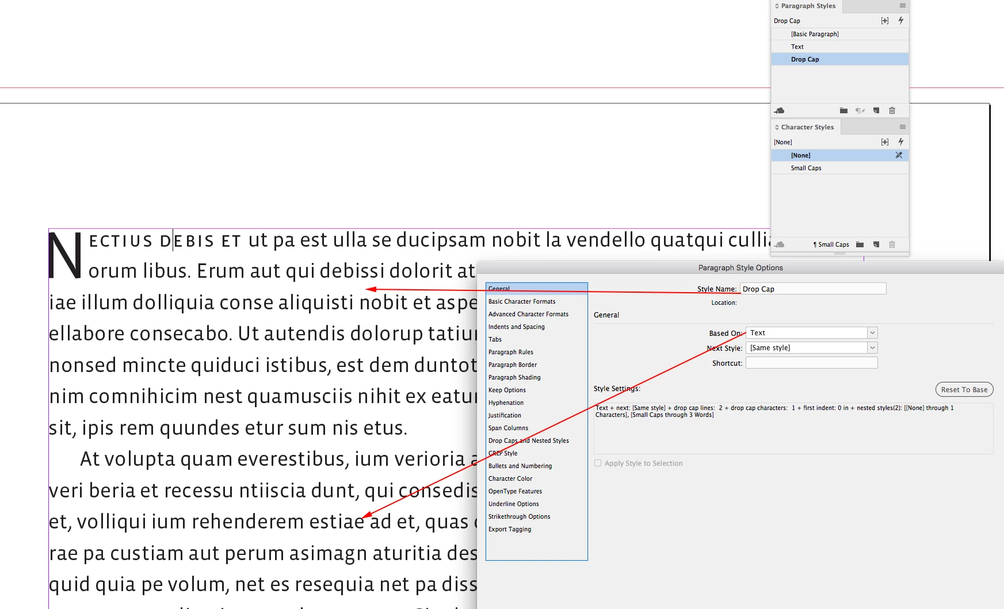Open Bullets and Numbering category
Screen dimensions: 1004x609
[x=537, y=466]
